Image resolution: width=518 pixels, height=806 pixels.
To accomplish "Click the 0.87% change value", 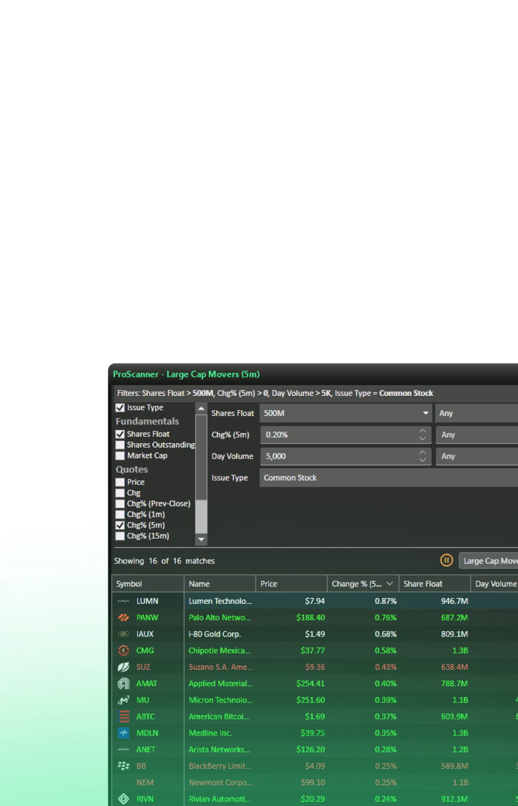I will (x=385, y=600).
